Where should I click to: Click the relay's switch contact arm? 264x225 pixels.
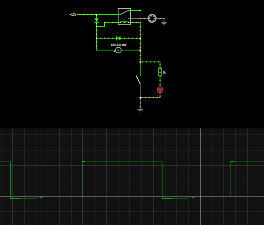point(124,12)
